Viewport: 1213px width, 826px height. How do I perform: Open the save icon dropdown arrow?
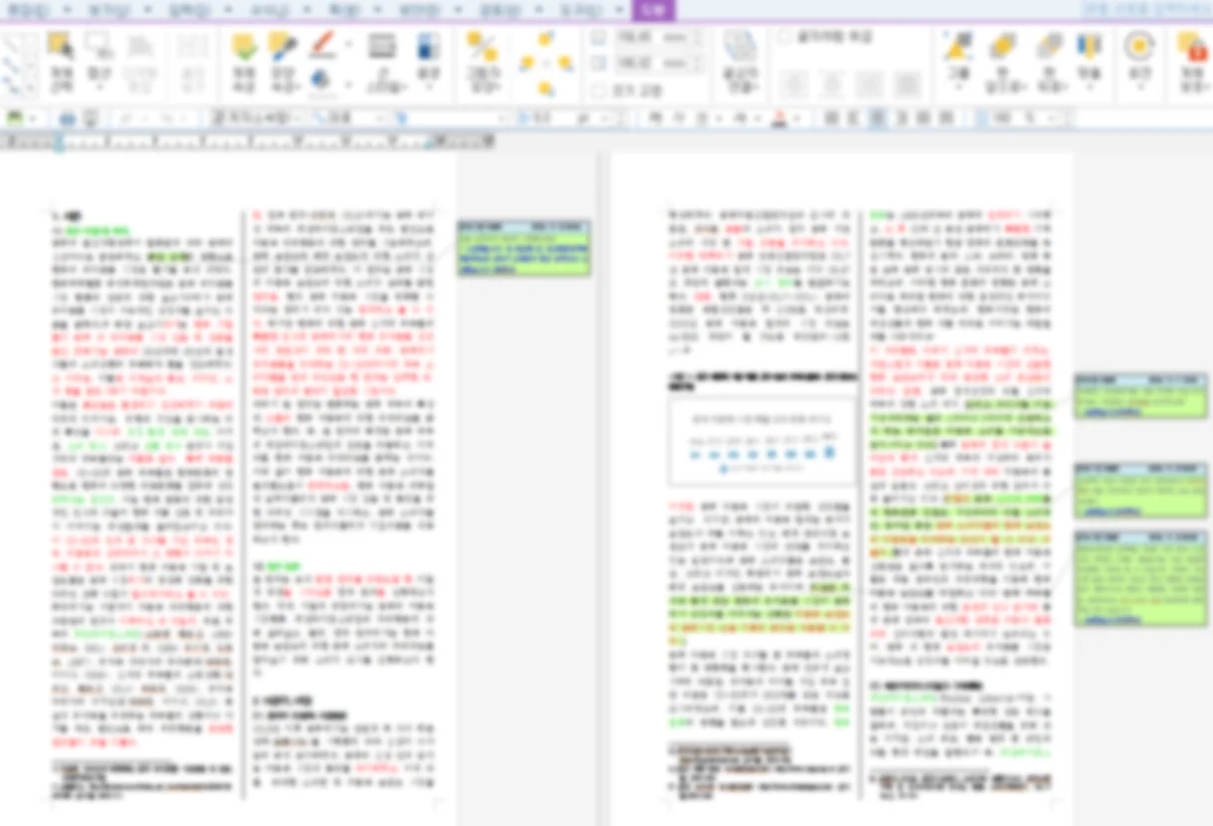coord(33,118)
